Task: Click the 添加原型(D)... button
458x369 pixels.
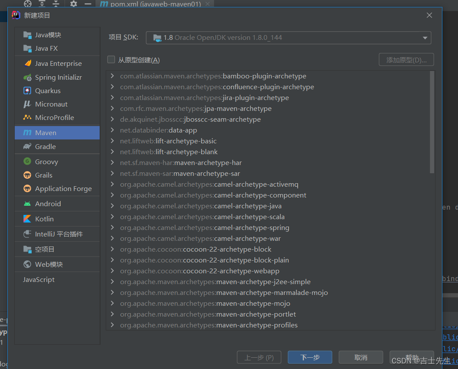Action: click(406, 60)
